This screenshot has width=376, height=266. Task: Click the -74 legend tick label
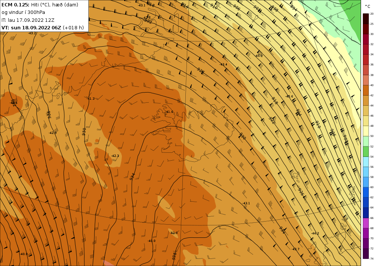[371, 259]
